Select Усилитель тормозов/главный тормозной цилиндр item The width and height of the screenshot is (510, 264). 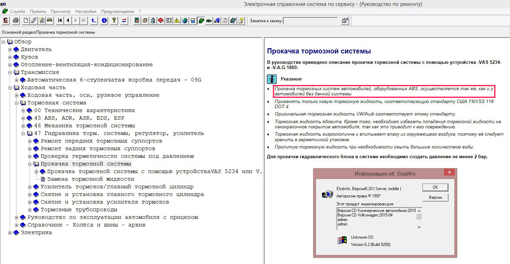pyautogui.click(x=117, y=187)
